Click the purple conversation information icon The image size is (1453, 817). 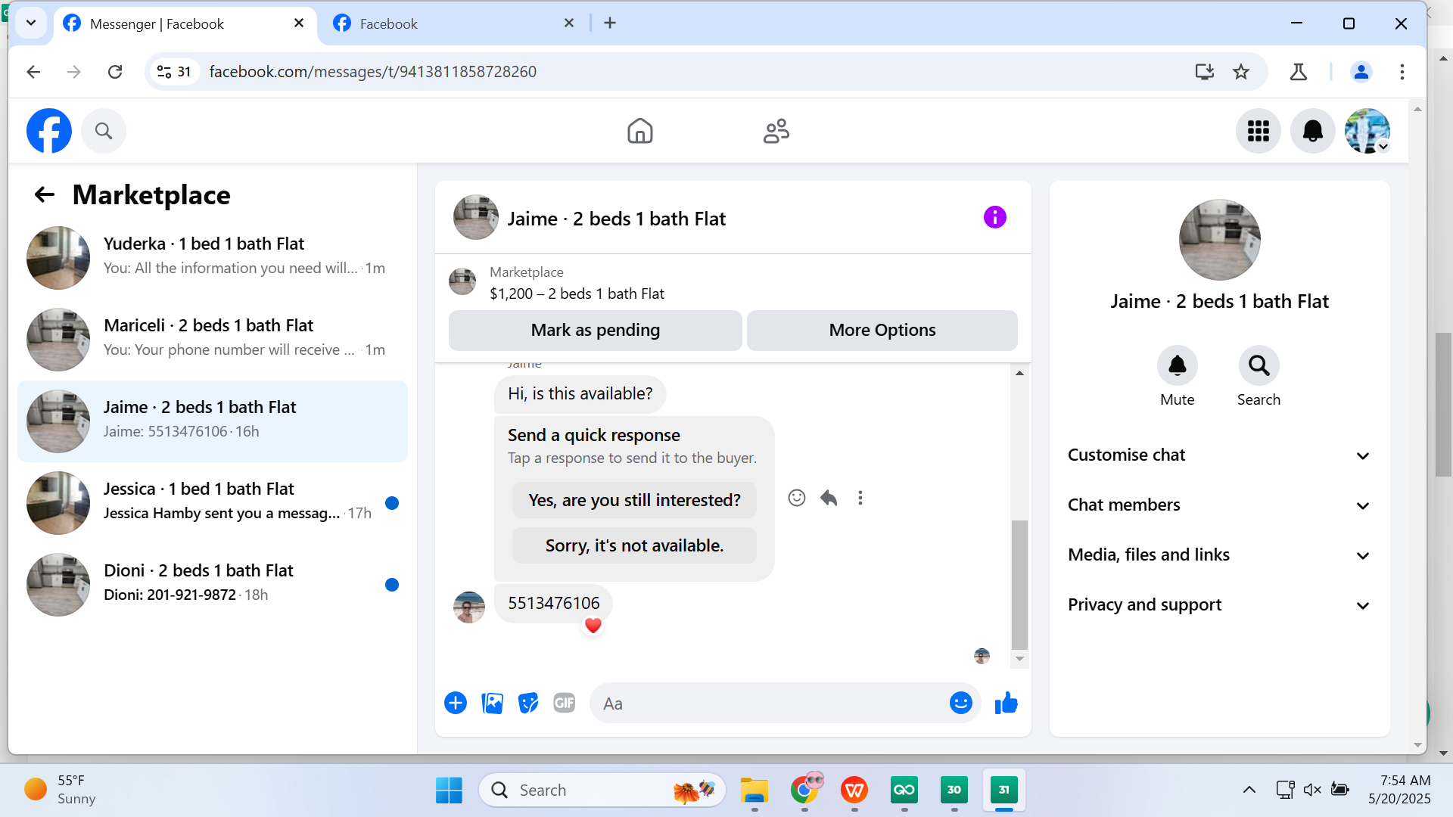pyautogui.click(x=994, y=218)
